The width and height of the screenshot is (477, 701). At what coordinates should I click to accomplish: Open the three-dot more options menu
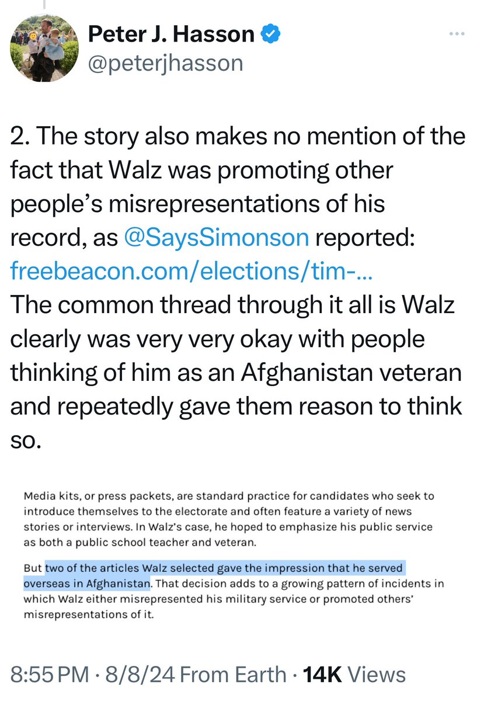tap(455, 34)
